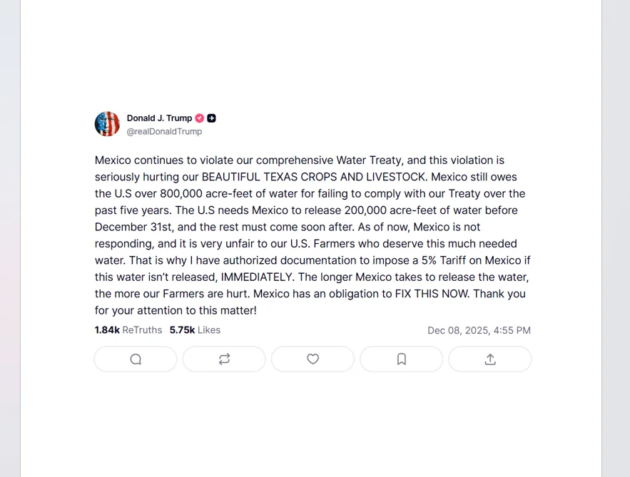
Task: View the 5.75k Likes list
Action: [x=195, y=330]
